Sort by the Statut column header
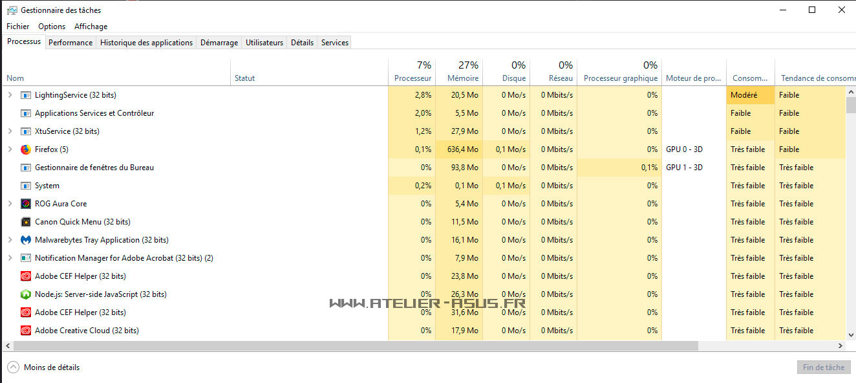 pos(310,72)
